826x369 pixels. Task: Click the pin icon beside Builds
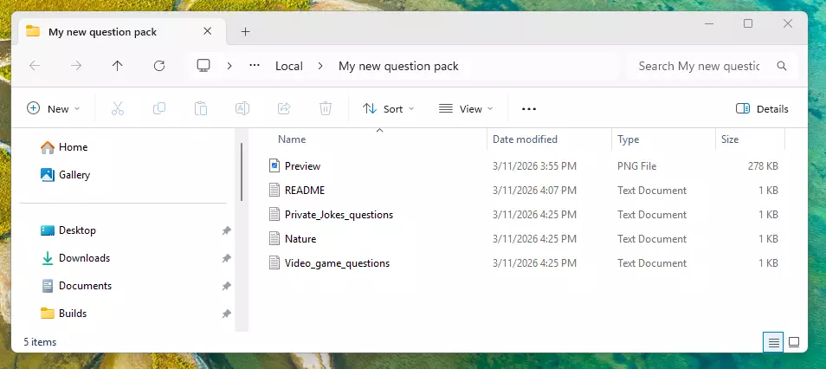[227, 314]
